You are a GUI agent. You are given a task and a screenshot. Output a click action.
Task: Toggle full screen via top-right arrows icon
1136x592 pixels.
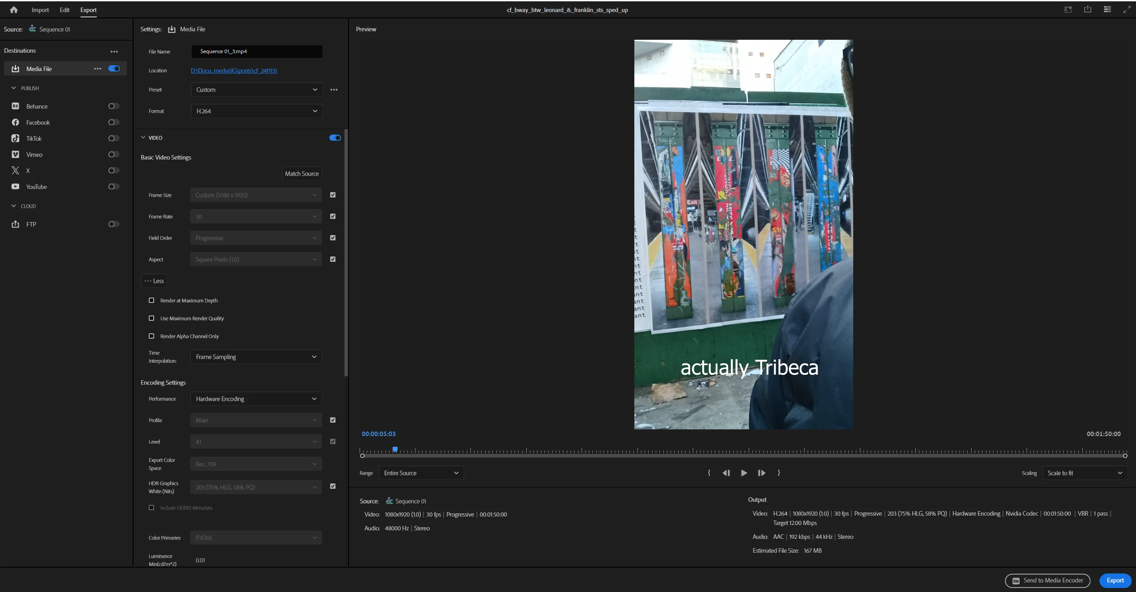point(1127,9)
